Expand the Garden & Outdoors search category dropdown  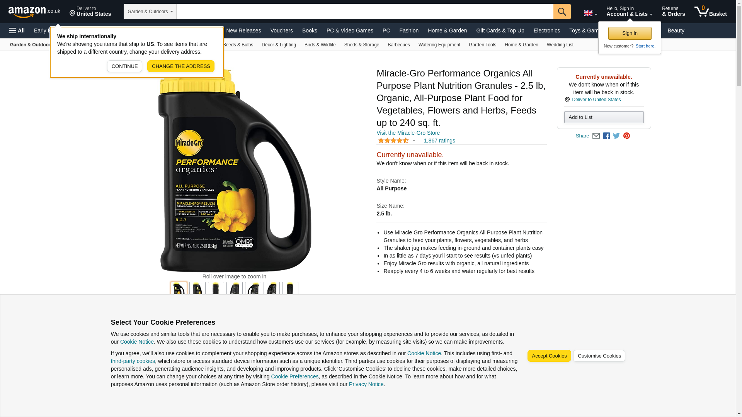coord(150,12)
